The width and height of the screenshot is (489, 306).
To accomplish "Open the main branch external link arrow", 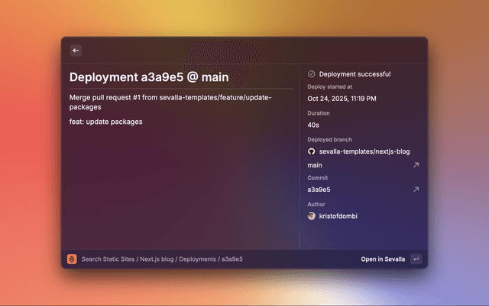I will 416,164.
